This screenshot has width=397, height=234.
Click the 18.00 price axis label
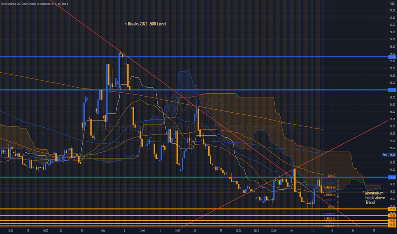(392, 199)
